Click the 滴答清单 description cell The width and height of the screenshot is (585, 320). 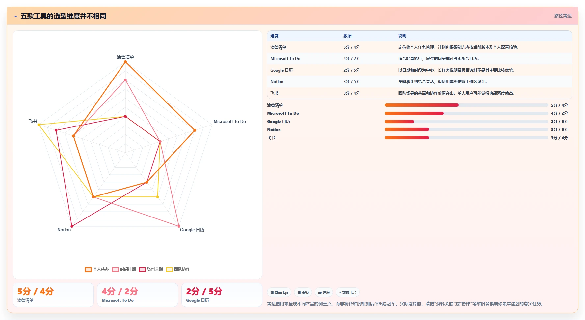[x=459, y=47]
